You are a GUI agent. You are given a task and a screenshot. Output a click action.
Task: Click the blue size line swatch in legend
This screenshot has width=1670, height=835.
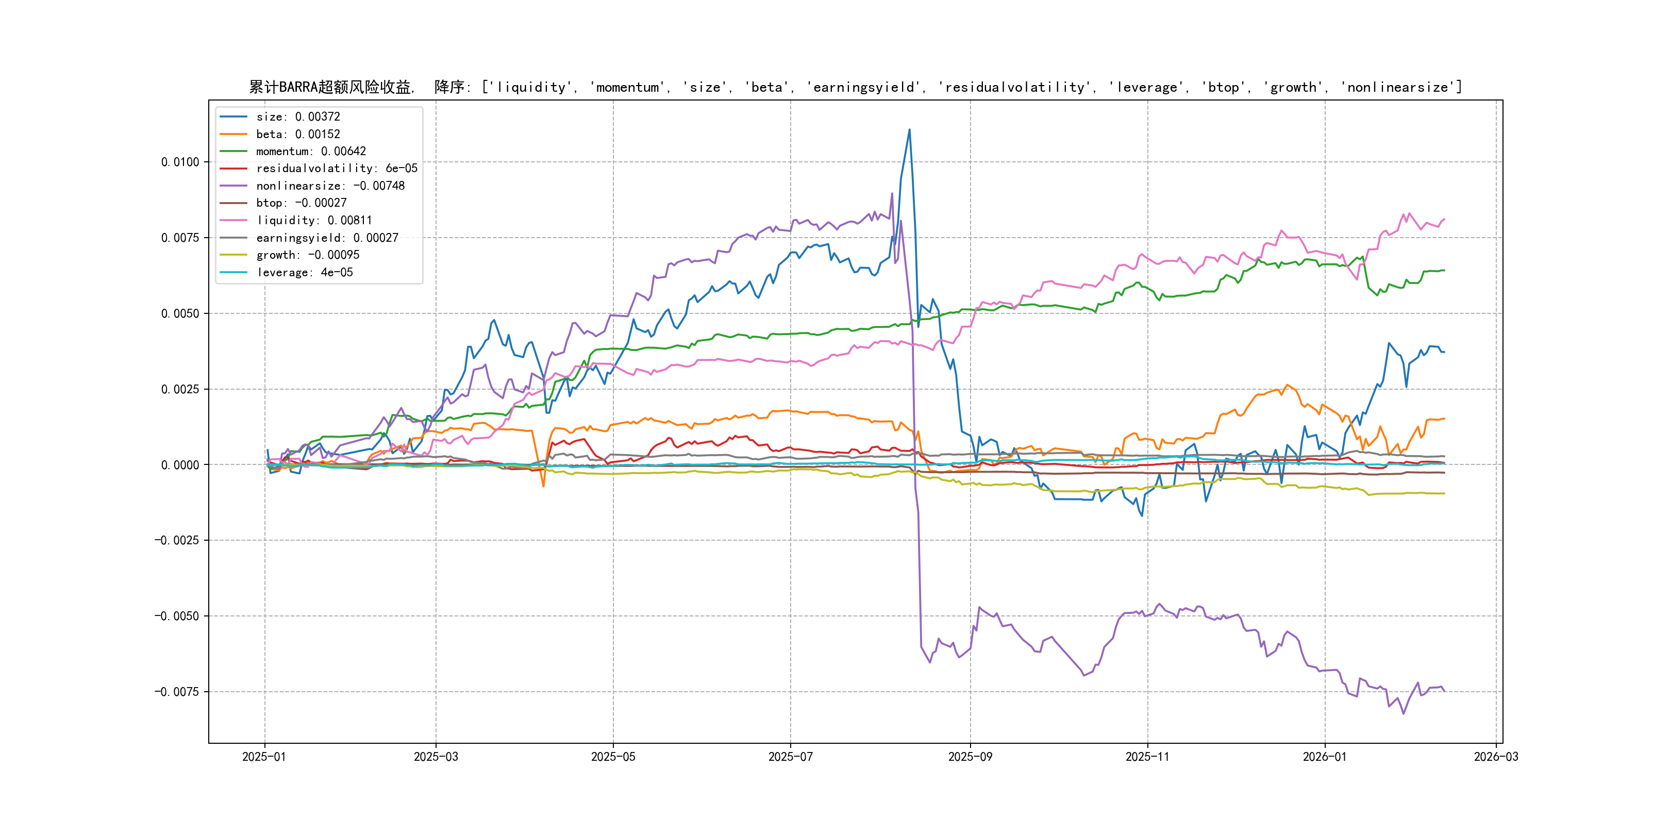tap(233, 116)
